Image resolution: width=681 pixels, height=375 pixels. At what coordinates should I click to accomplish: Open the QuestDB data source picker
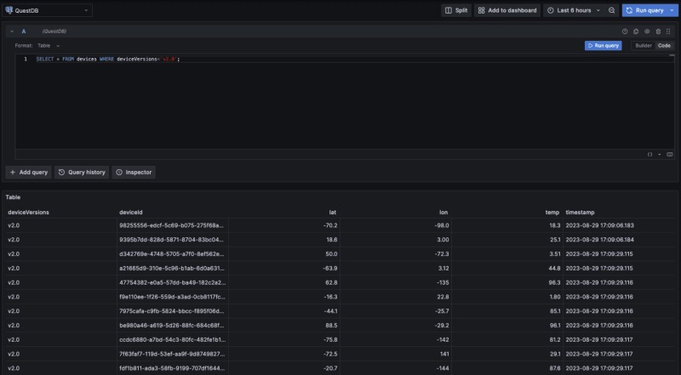[x=48, y=10]
